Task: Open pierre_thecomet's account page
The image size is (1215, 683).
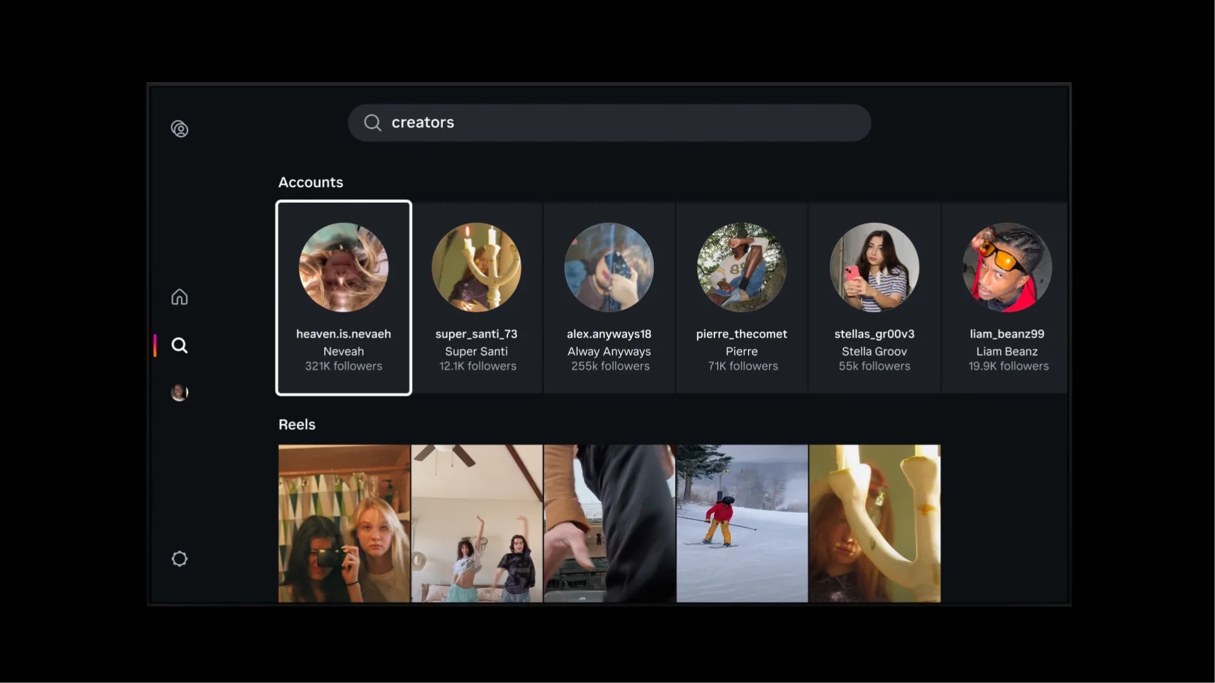Action: point(741,297)
